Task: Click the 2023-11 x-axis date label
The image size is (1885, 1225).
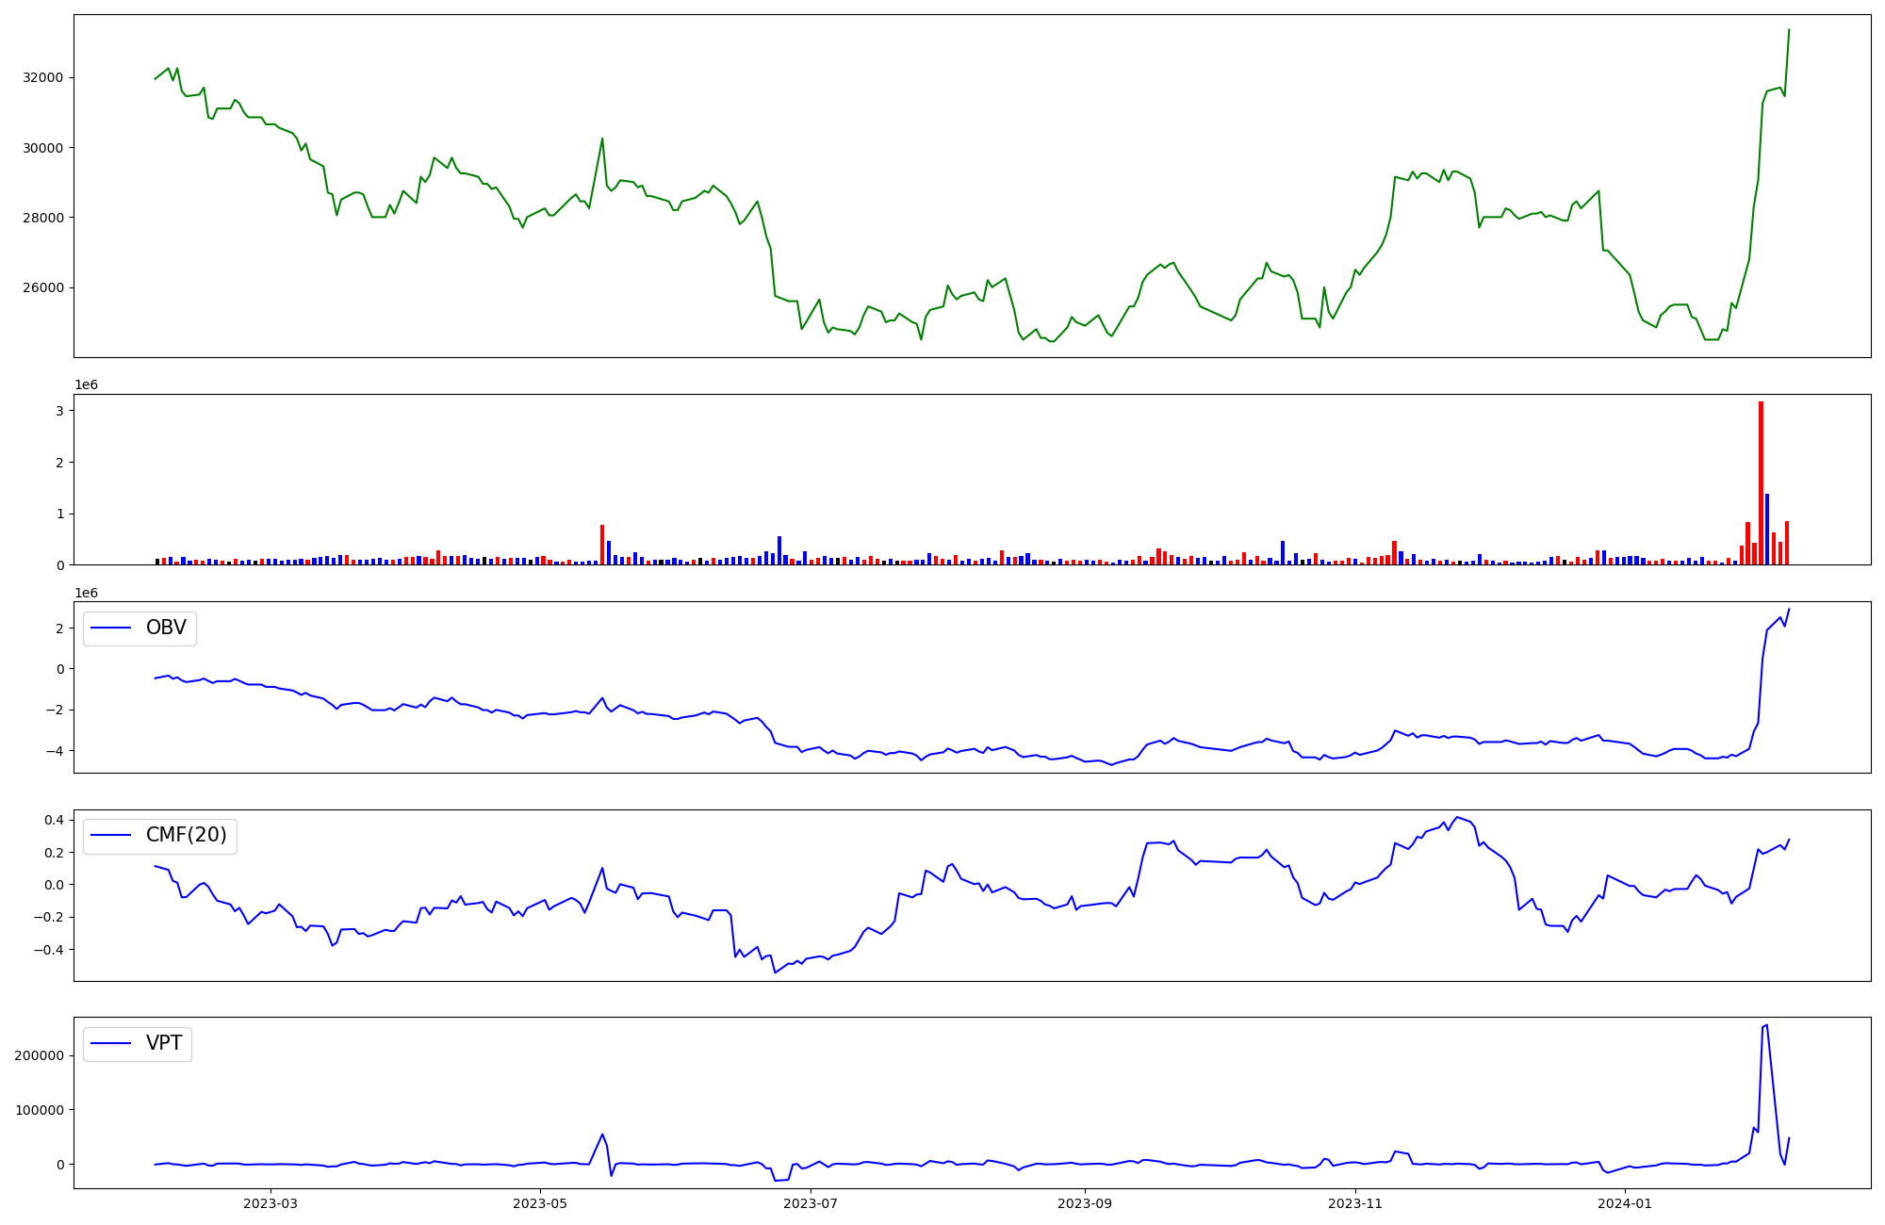Action: pos(1355,1203)
